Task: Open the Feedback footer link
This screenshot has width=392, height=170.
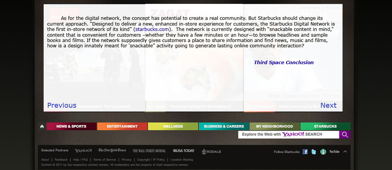Action: pyautogui.click(x=61, y=160)
